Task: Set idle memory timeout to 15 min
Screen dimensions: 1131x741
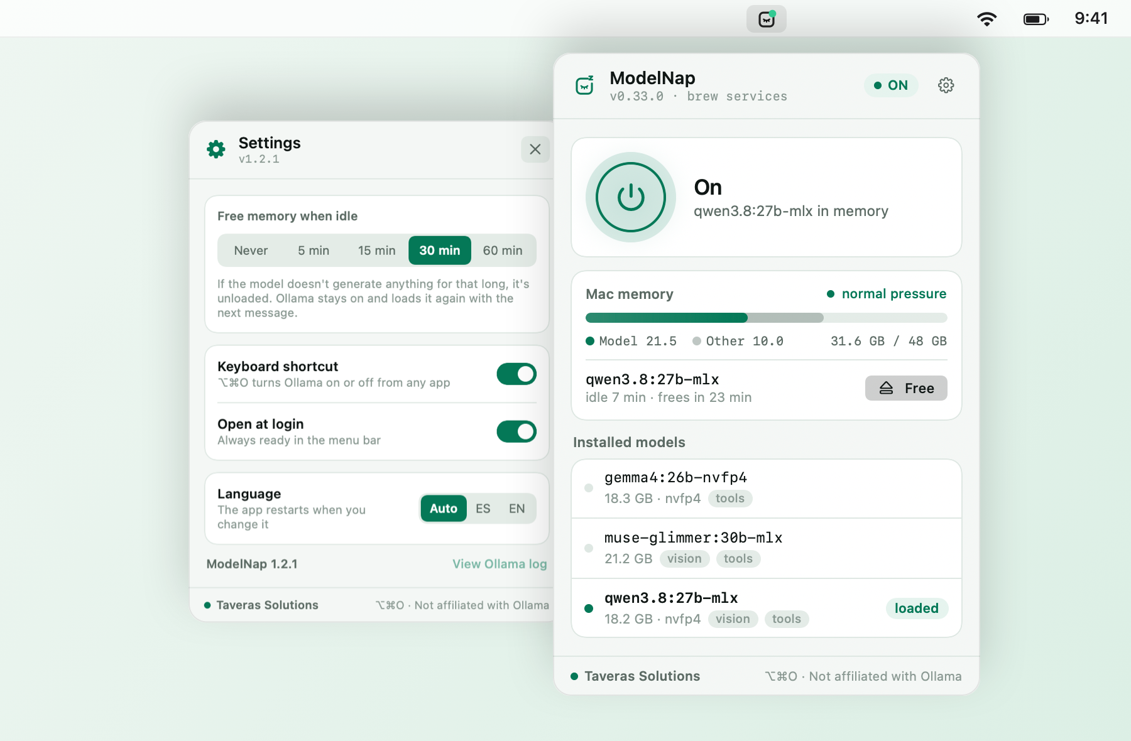Action: coord(377,251)
